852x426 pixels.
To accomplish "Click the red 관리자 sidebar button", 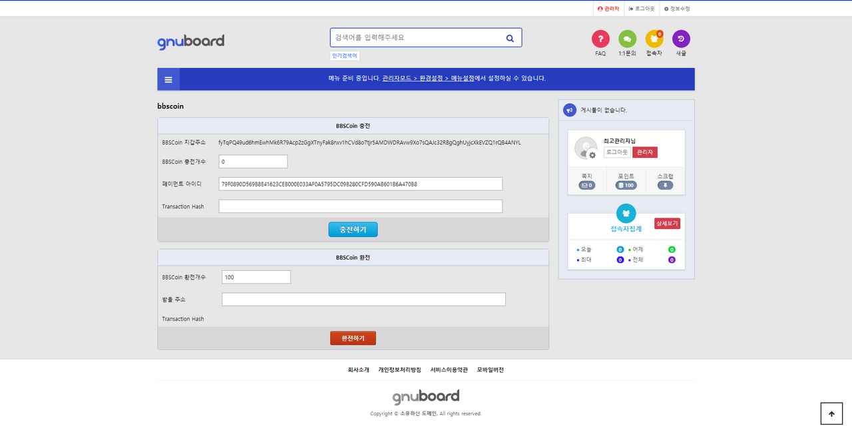I will click(644, 152).
